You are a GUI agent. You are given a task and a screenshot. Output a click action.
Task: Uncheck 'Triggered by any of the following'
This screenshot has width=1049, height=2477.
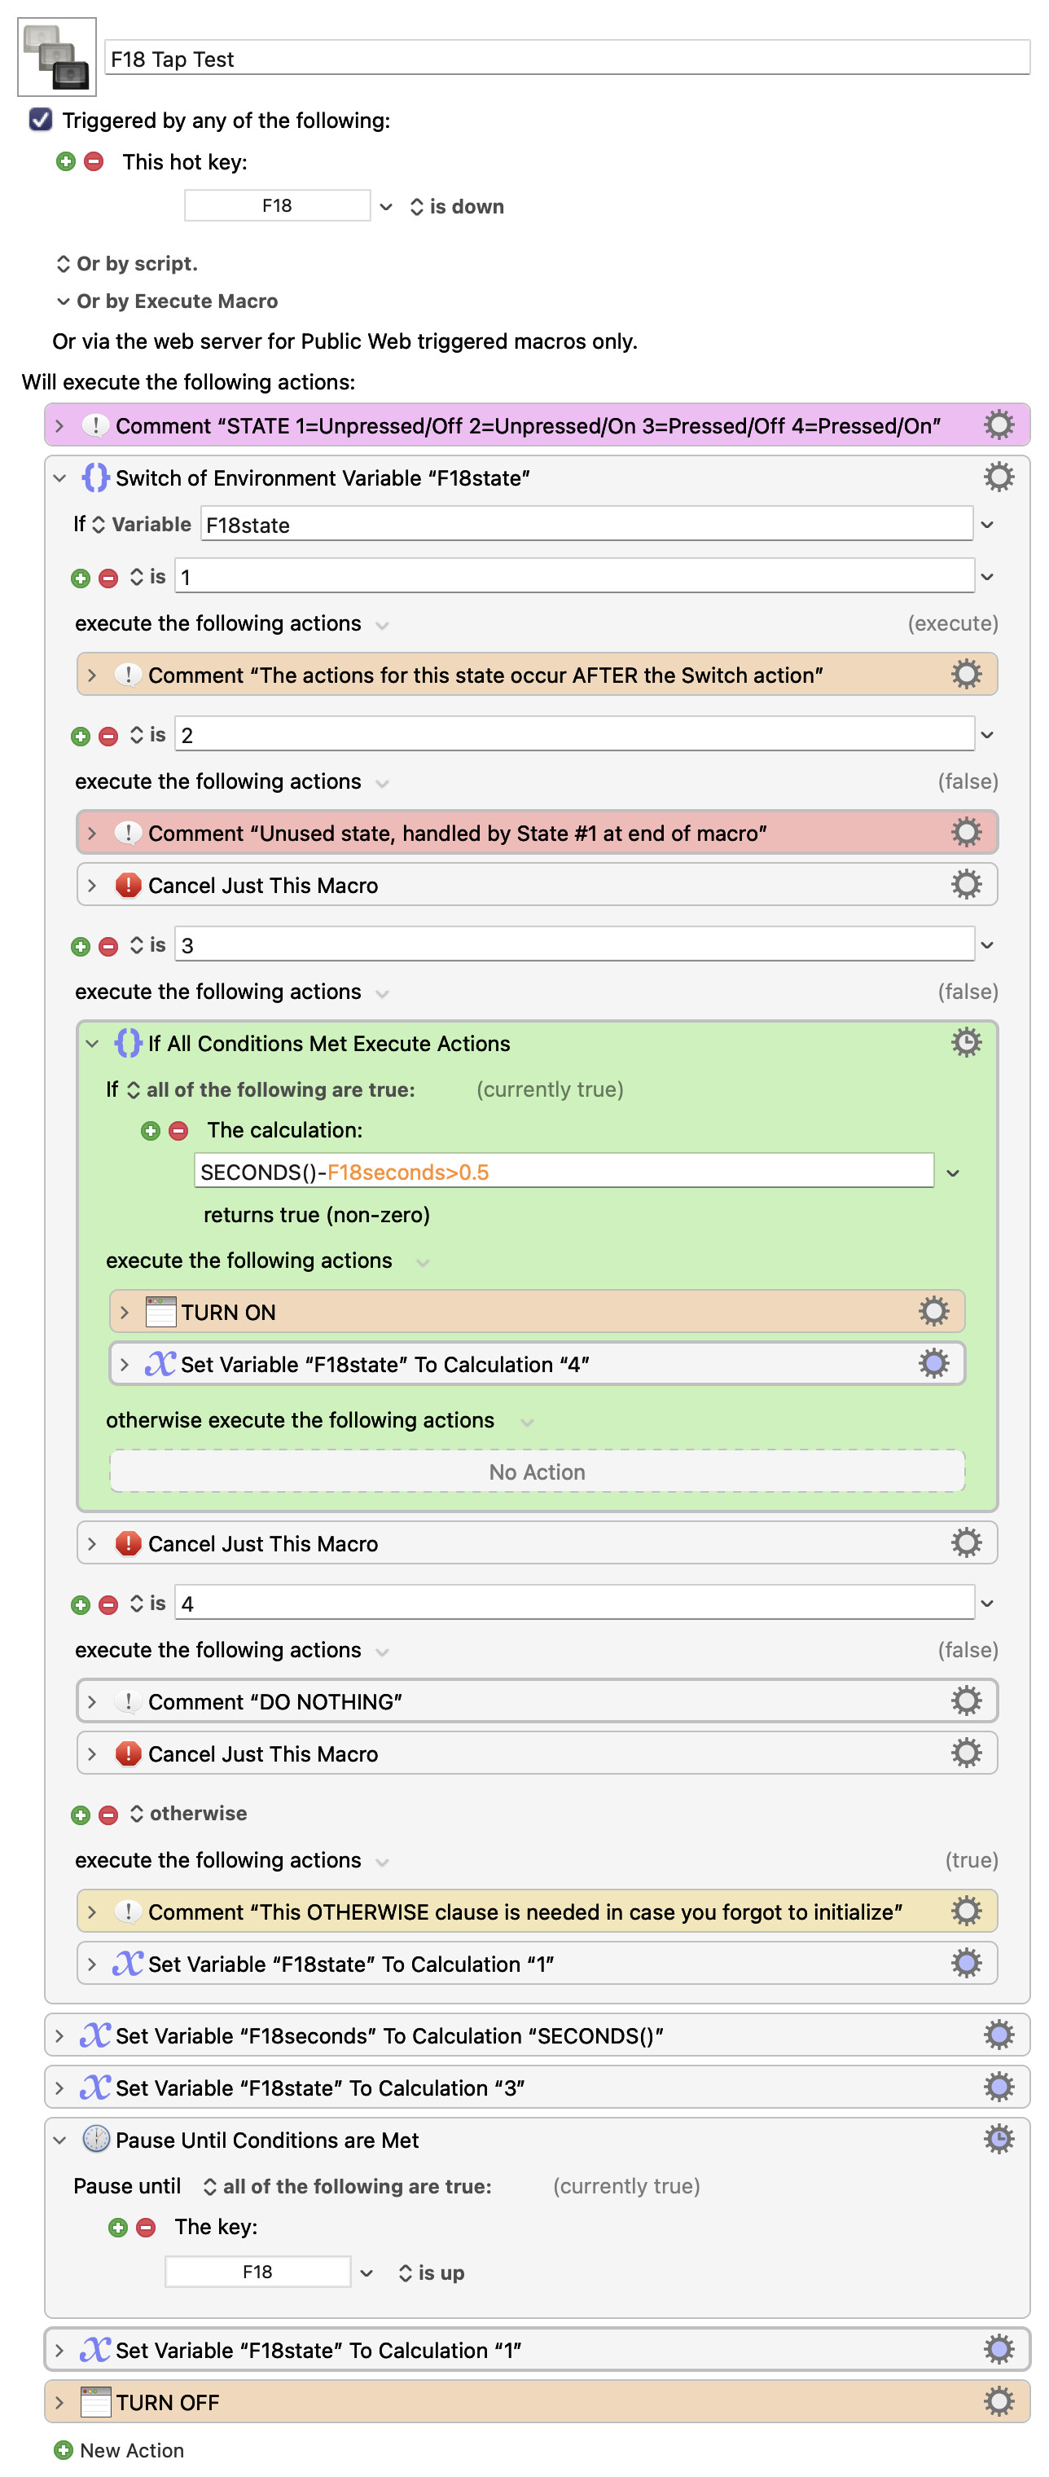pos(41,119)
